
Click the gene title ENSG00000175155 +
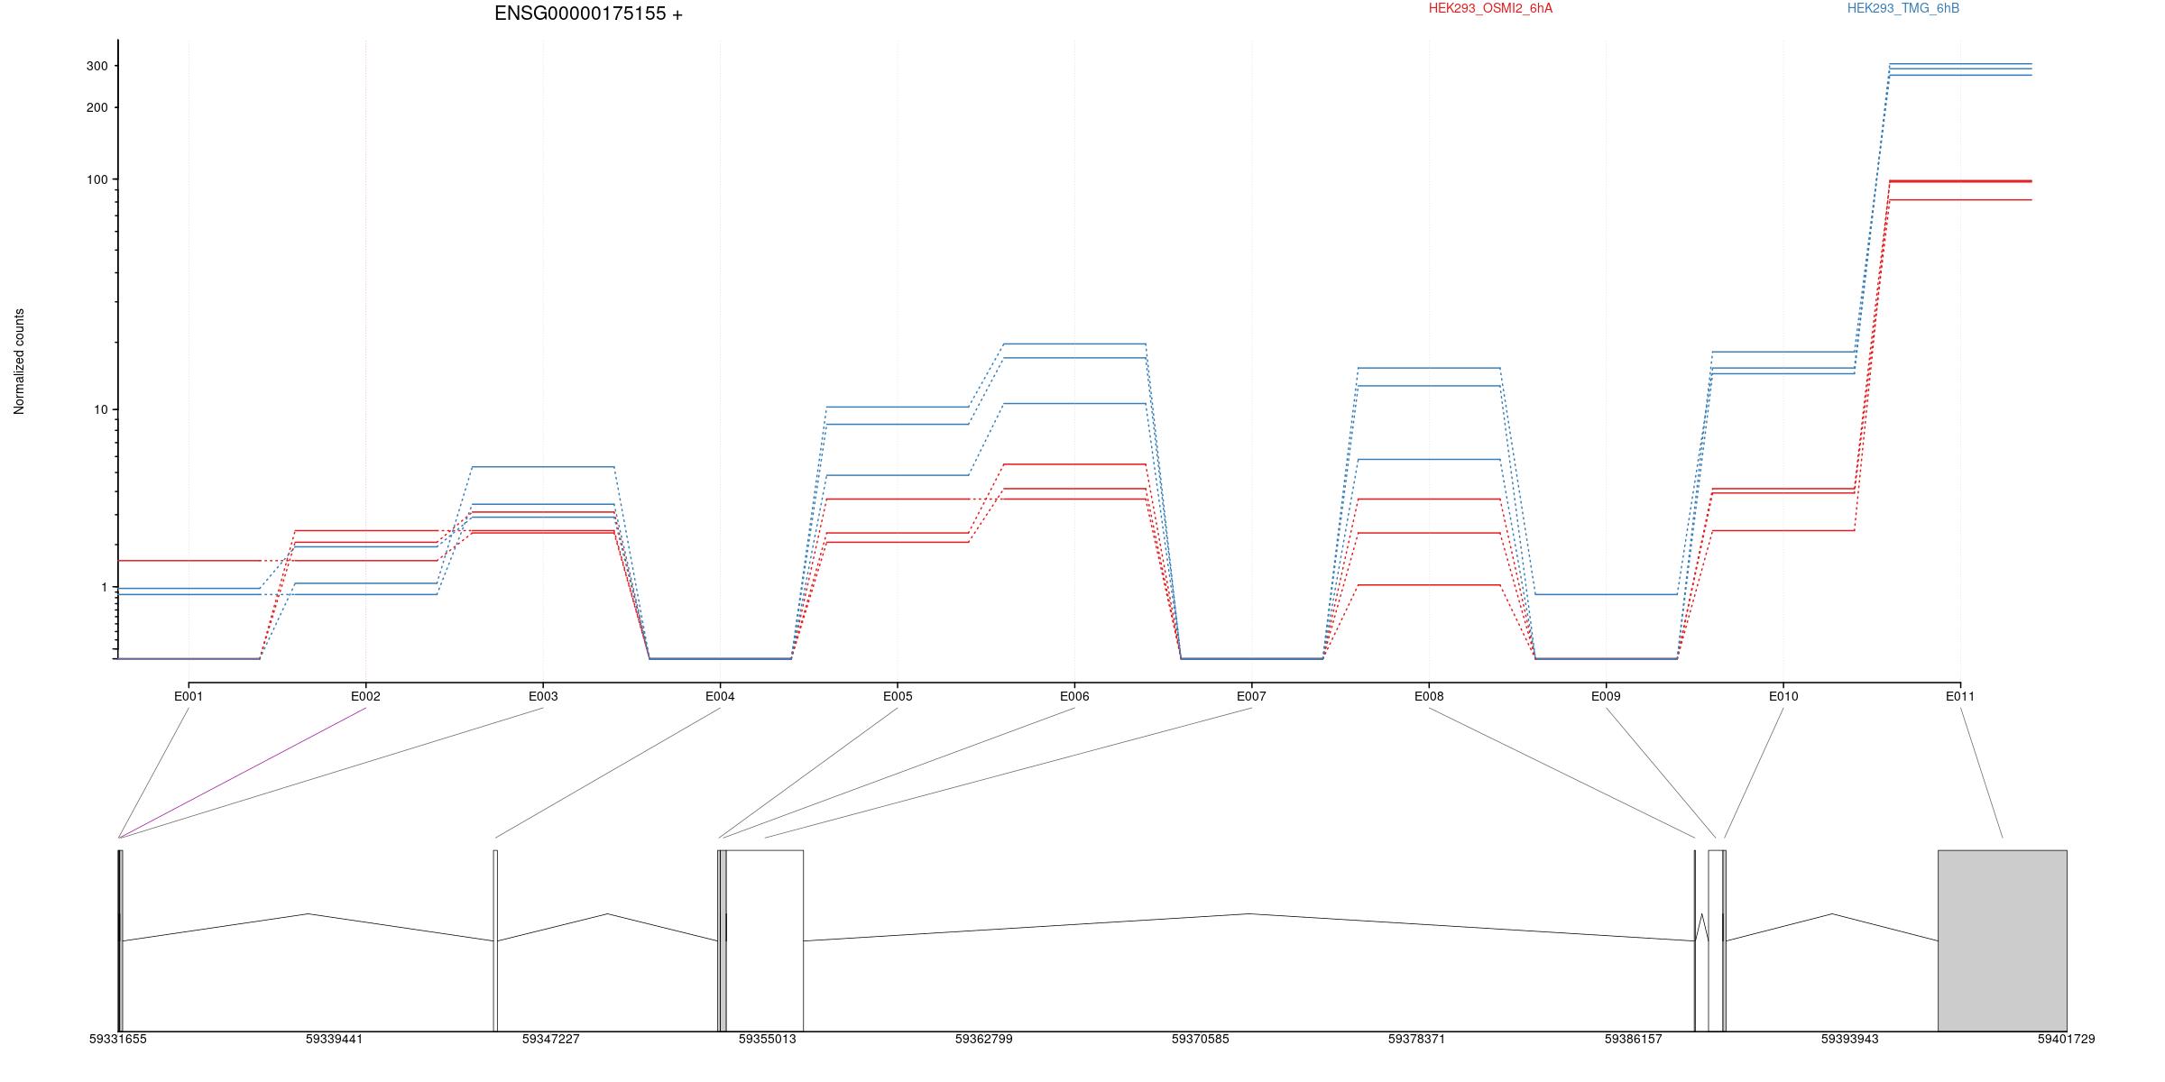pyautogui.click(x=588, y=14)
